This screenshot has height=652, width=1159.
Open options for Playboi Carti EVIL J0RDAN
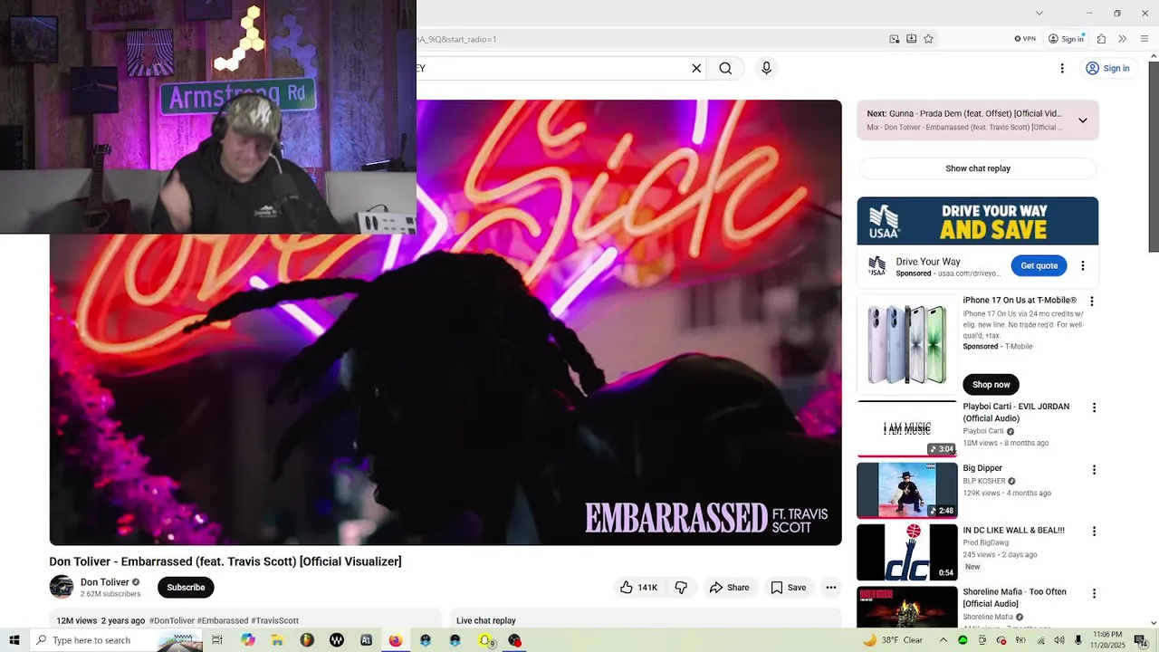point(1094,408)
